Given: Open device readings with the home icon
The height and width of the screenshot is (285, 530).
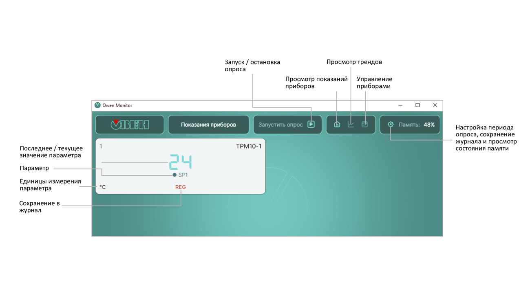Looking at the screenshot, I should 337,124.
